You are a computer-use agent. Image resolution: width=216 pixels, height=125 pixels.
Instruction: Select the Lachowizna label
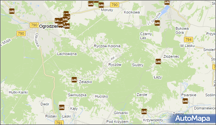coord(67,54)
